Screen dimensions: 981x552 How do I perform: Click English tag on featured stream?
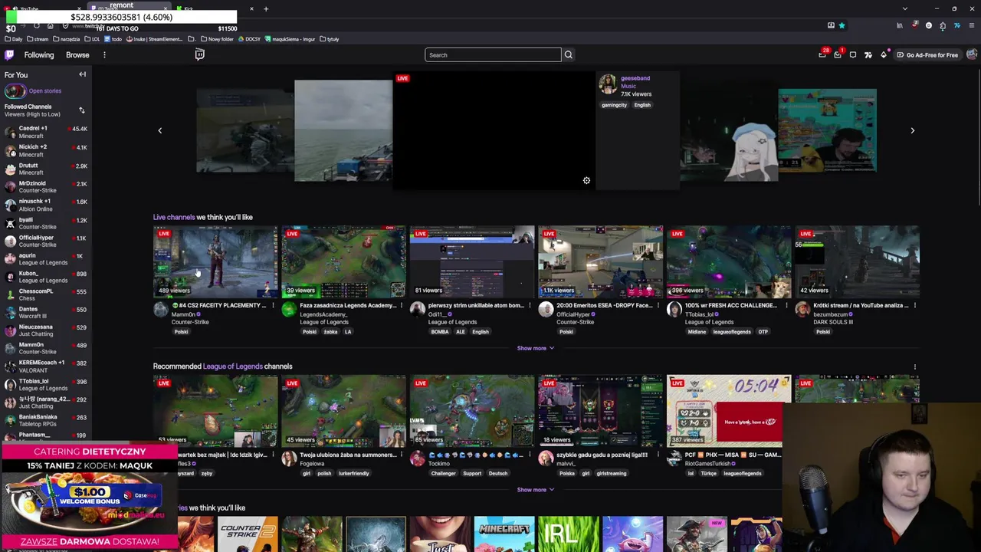tap(642, 105)
